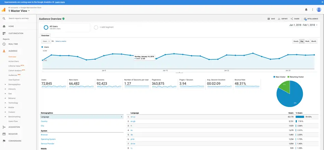Screen dimensions: 324x150
Task: Expand the Demographics sidebar group
Action: 14,84
